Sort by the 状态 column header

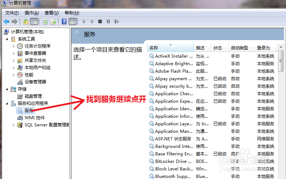(220, 48)
